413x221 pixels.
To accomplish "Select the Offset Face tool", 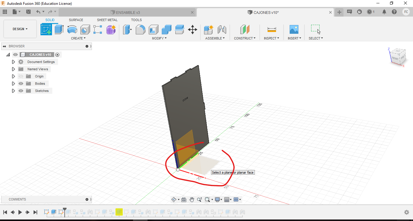I will point(179,30).
